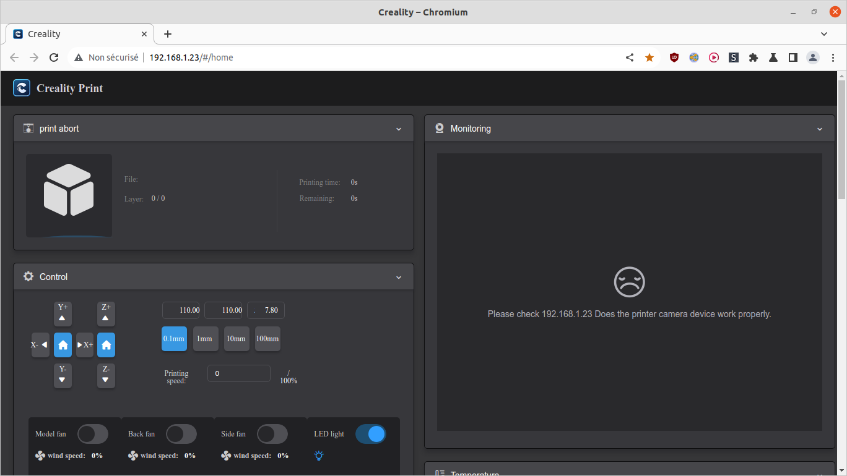Viewport: 847px width, 476px height.
Task: Click the Creality Print logo icon
Action: coord(22,88)
